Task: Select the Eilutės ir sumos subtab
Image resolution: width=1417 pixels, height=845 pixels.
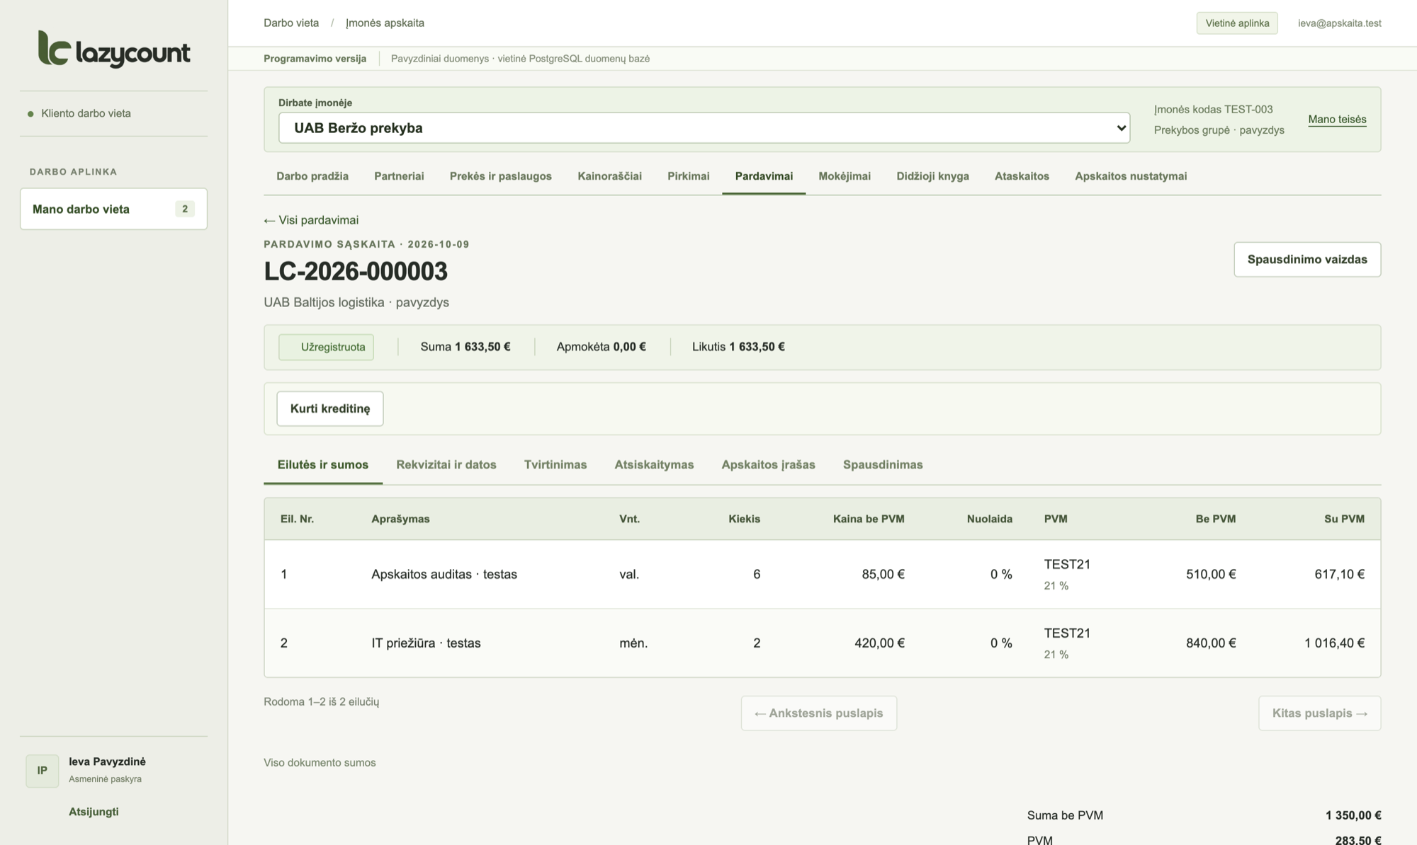Action: tap(323, 465)
